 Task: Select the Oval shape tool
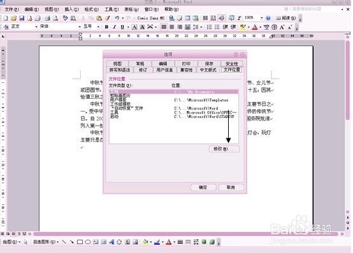88,242
